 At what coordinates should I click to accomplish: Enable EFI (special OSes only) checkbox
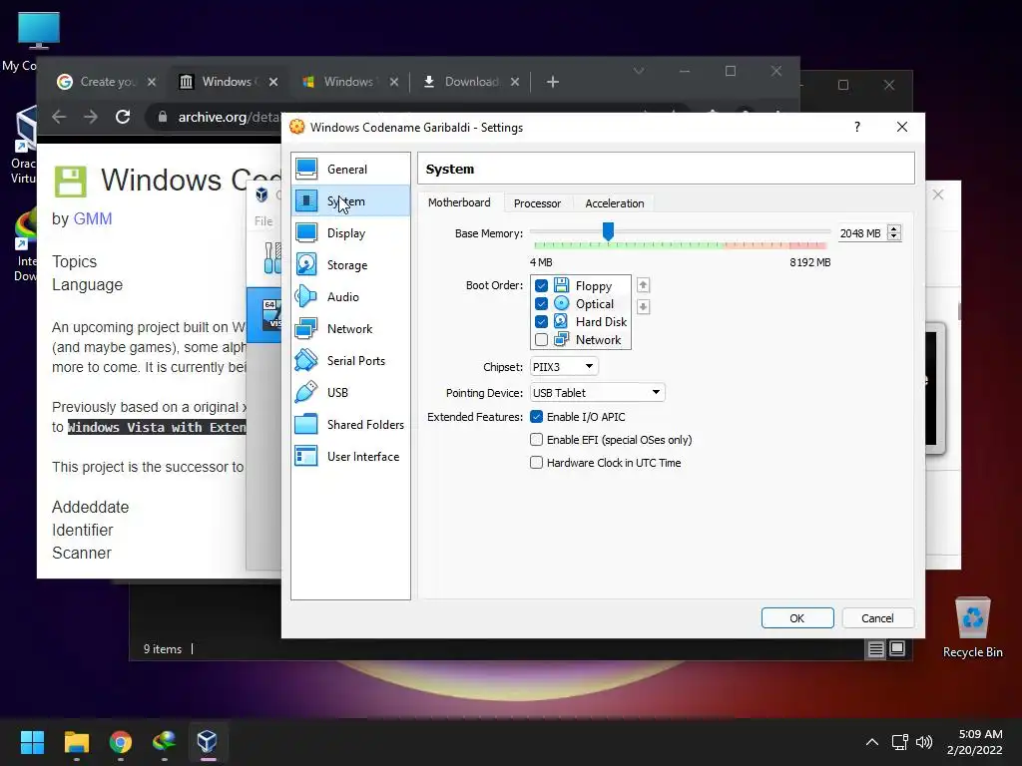pyautogui.click(x=536, y=440)
